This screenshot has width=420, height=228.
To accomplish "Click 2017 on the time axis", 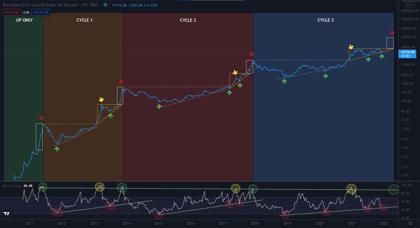I will (x=223, y=223).
